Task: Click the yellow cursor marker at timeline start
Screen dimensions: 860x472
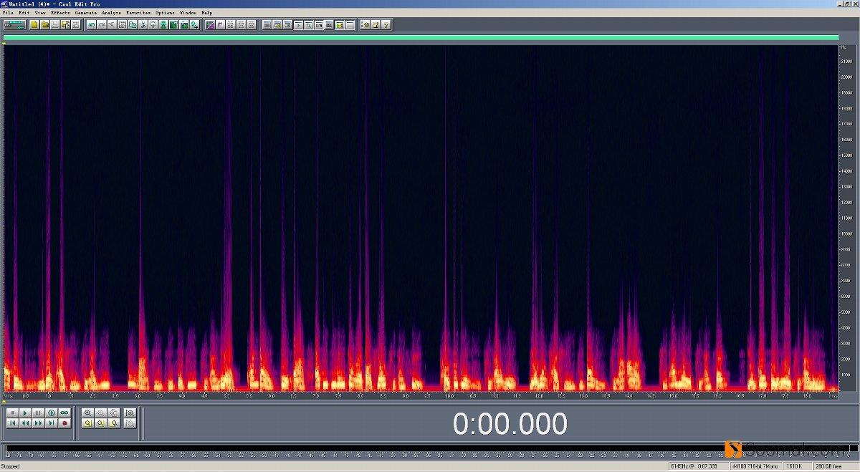Action: click(x=4, y=43)
